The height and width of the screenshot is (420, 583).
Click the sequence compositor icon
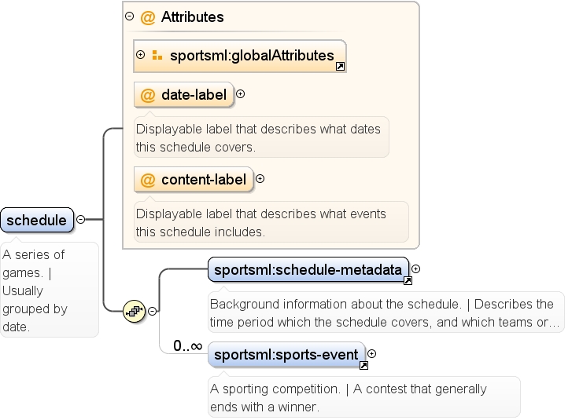click(x=134, y=311)
